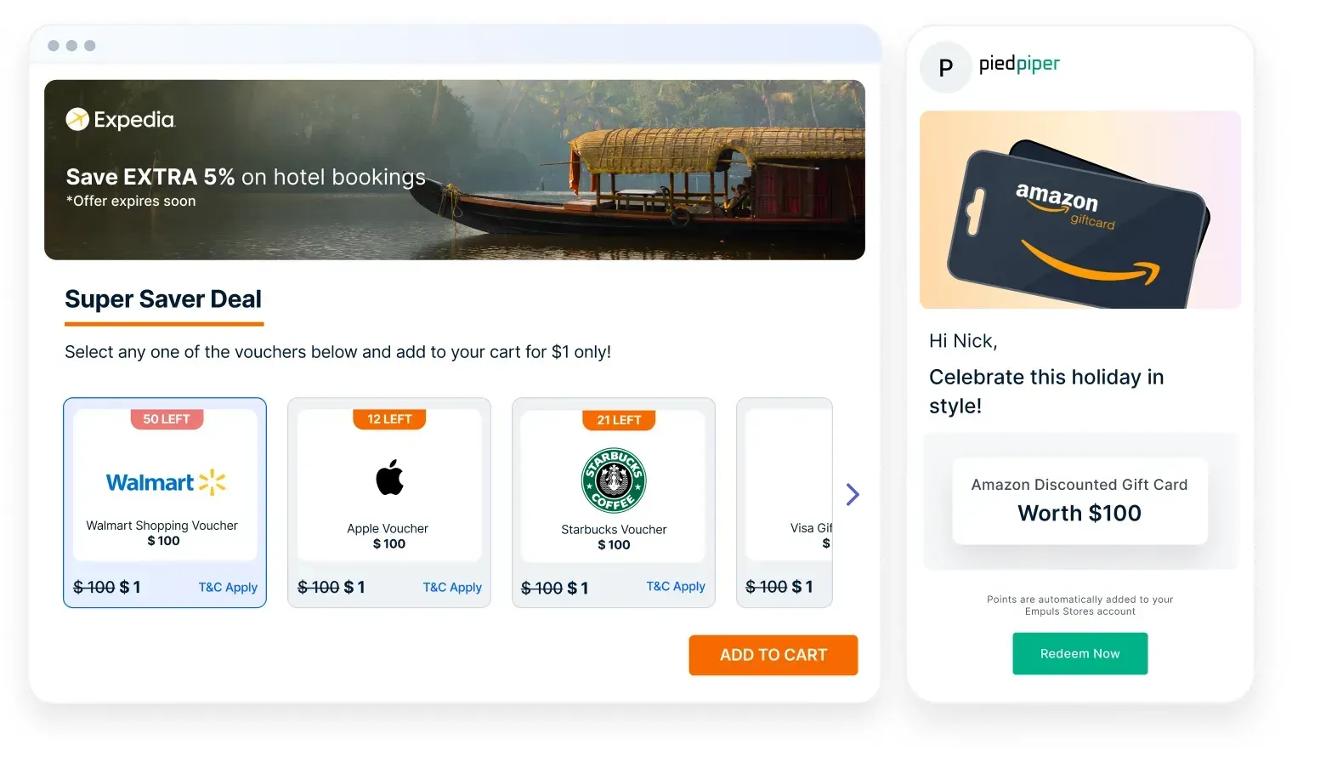Click the Apple logo icon
This screenshot has width=1343, height=762.
389,477
